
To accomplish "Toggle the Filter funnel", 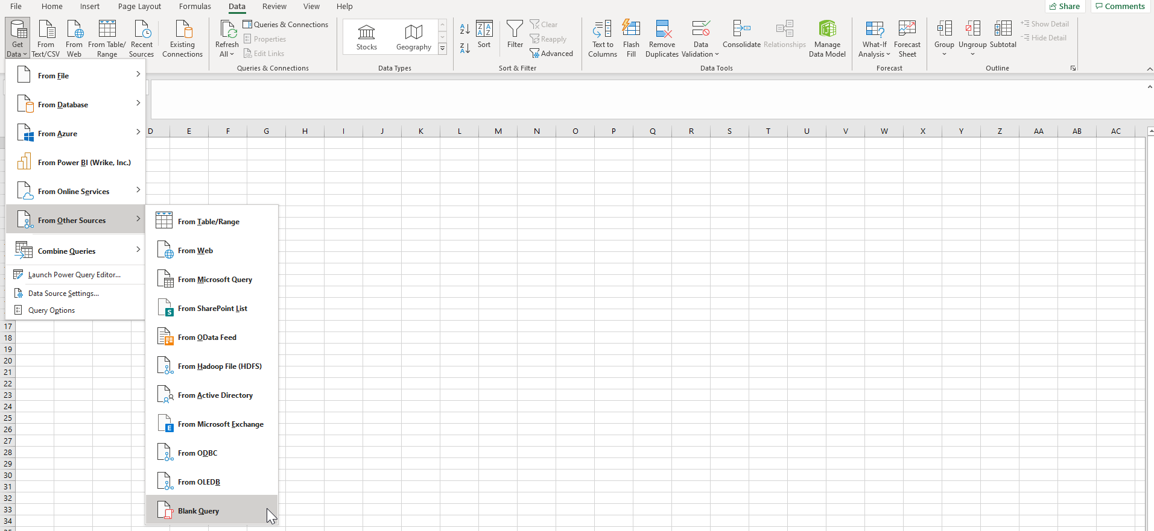I will click(x=515, y=35).
